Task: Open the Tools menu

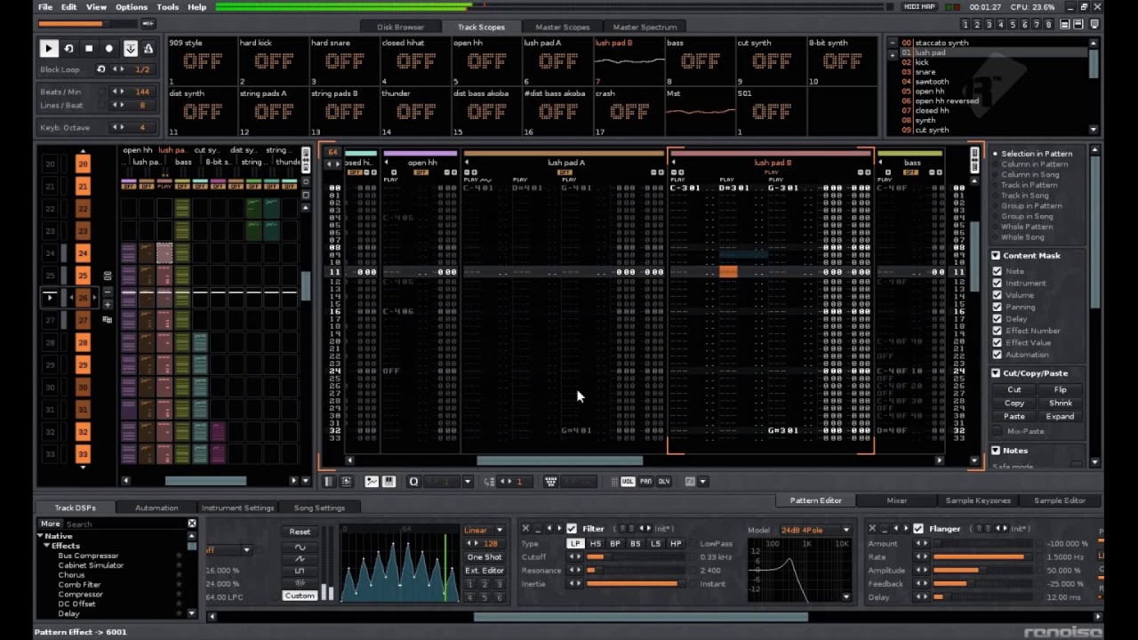Action: (167, 7)
